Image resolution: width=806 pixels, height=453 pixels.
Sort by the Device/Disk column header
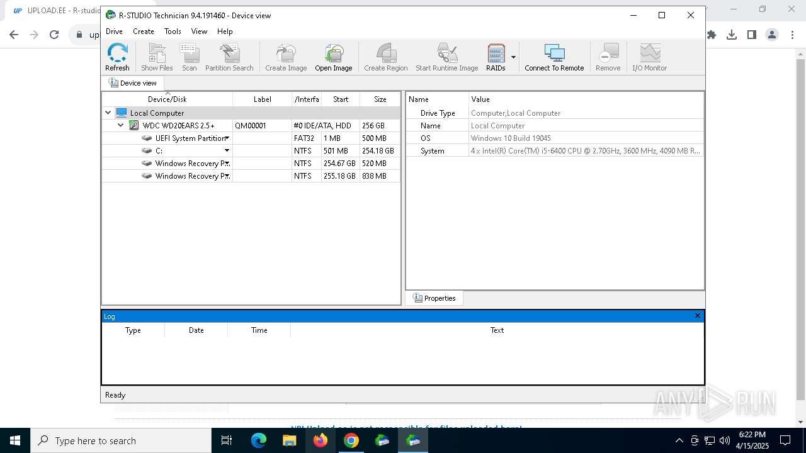167,99
